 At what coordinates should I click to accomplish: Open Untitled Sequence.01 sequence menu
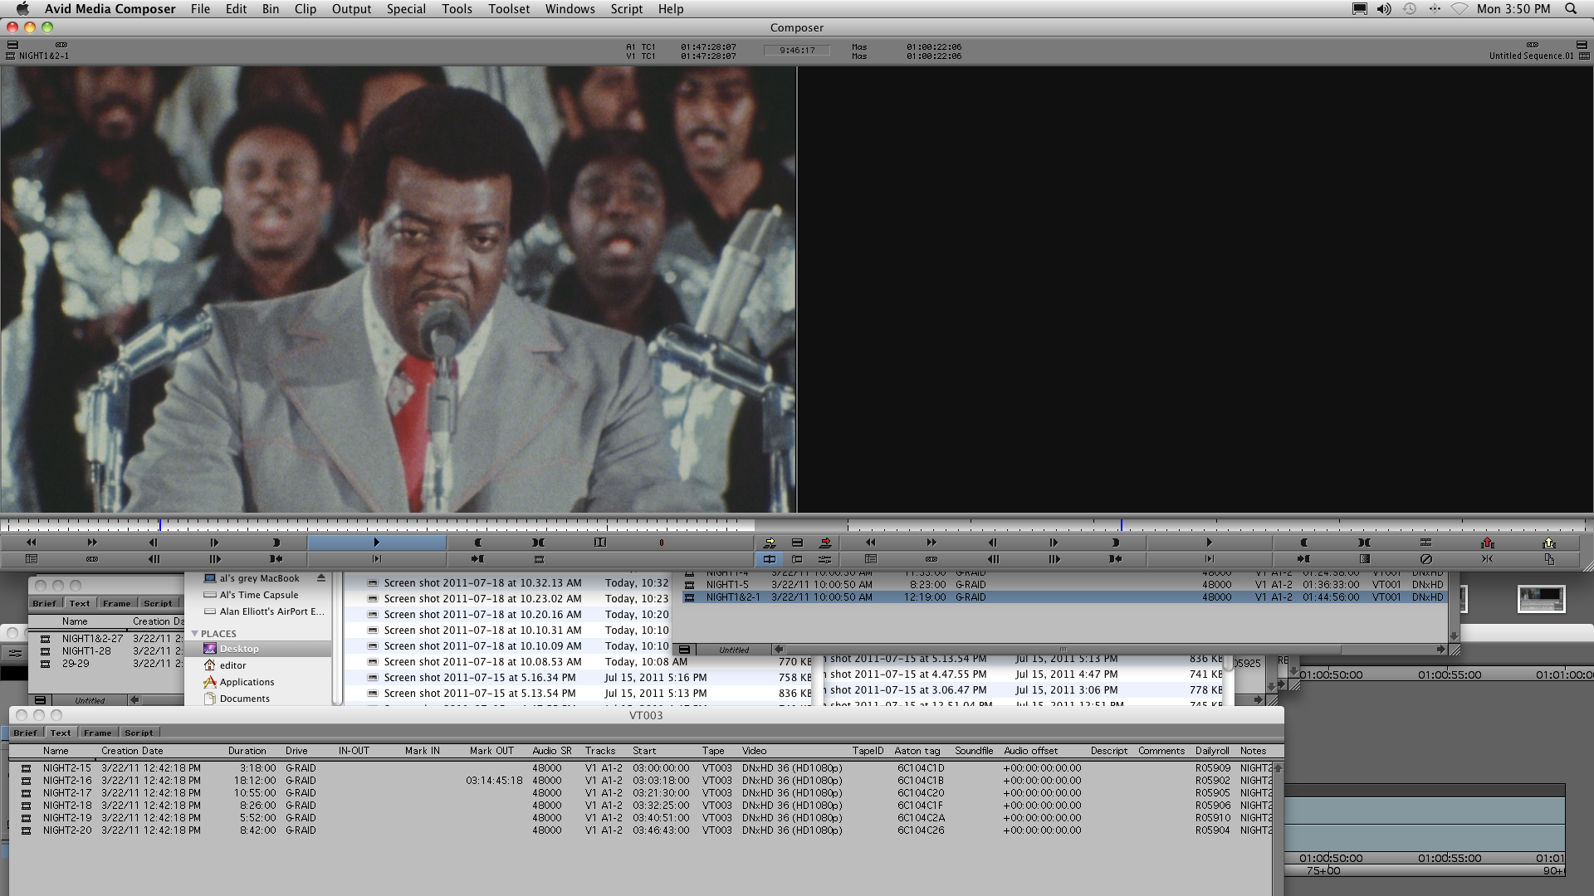1531,56
